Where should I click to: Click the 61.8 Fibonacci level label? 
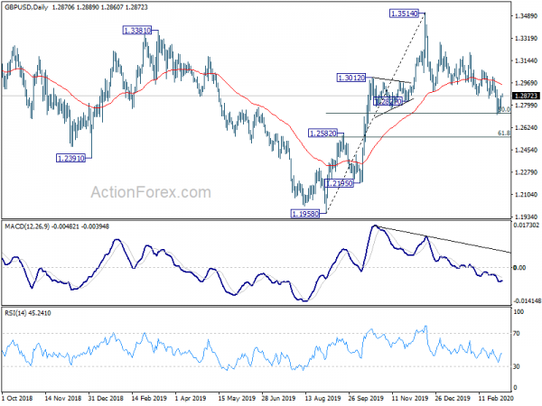click(x=504, y=133)
